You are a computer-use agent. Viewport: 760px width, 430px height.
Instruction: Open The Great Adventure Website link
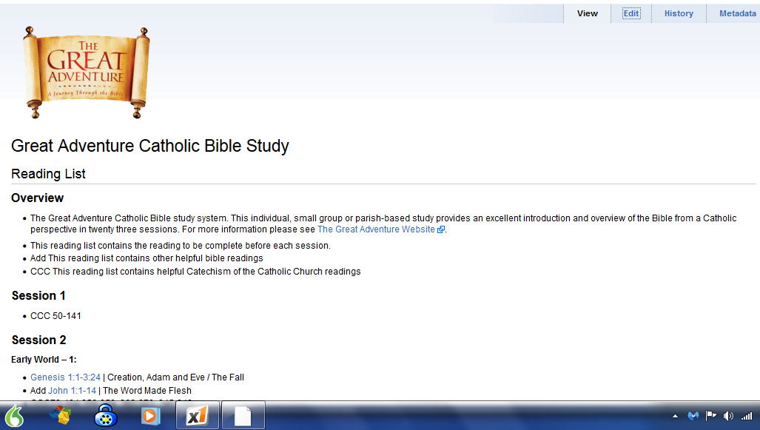point(376,229)
